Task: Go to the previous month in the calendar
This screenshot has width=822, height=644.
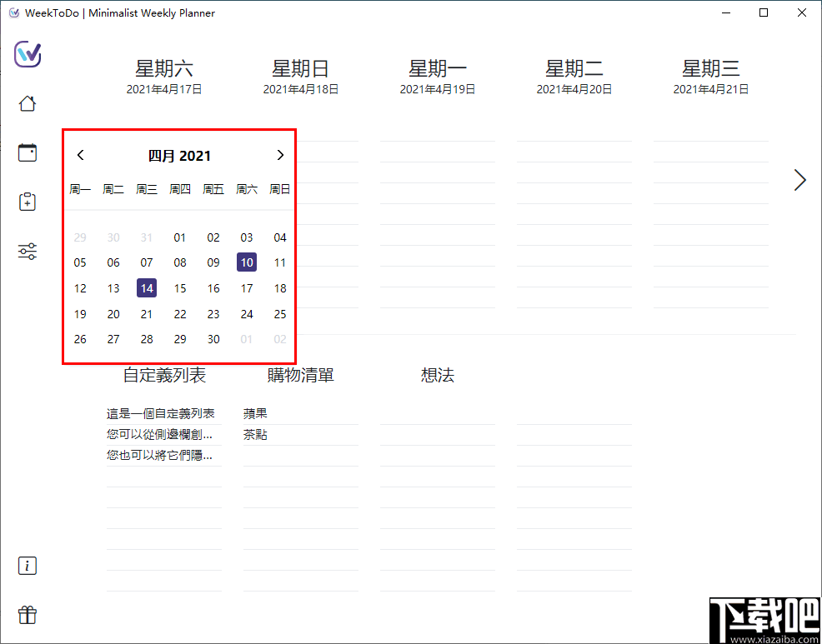Action: coord(80,155)
